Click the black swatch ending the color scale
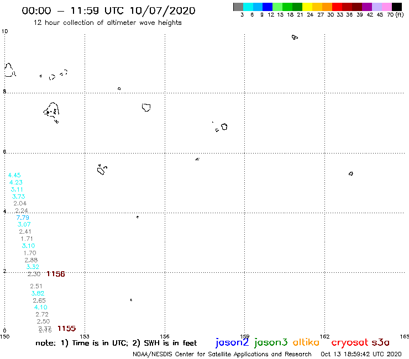 [x=397, y=7]
